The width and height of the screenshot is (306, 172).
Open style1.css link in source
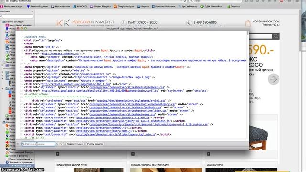click(x=131, y=101)
